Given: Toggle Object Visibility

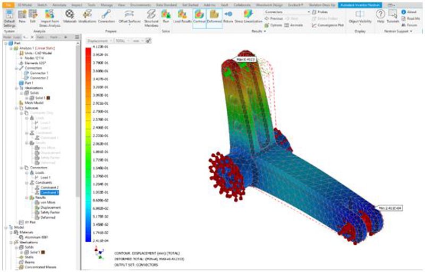Looking at the screenshot, I should (360, 17).
